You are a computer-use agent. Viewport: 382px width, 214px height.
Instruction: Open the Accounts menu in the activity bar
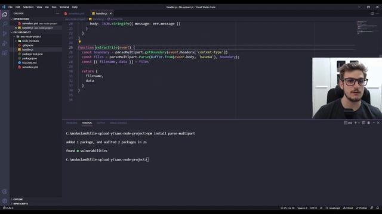(x=5, y=191)
